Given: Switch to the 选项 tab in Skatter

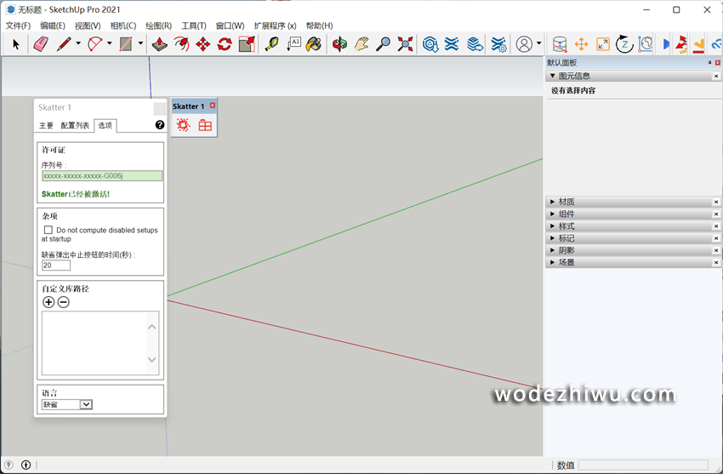Looking at the screenshot, I should point(105,125).
